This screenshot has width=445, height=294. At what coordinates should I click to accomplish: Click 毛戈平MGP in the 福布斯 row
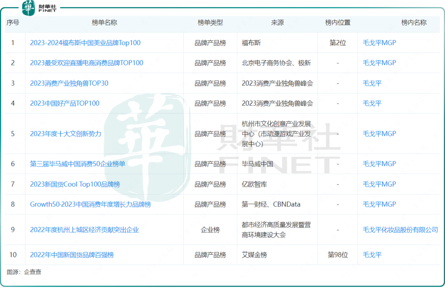379,43
